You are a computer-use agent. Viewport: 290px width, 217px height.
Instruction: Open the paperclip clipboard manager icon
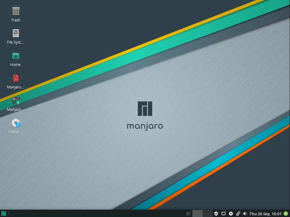[x=238, y=214]
